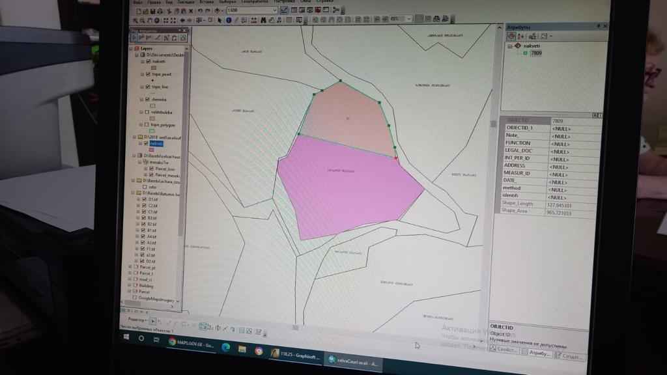Click the Edit tool arrow beside Редактор
The width and height of the screenshot is (667, 375).
[153, 320]
